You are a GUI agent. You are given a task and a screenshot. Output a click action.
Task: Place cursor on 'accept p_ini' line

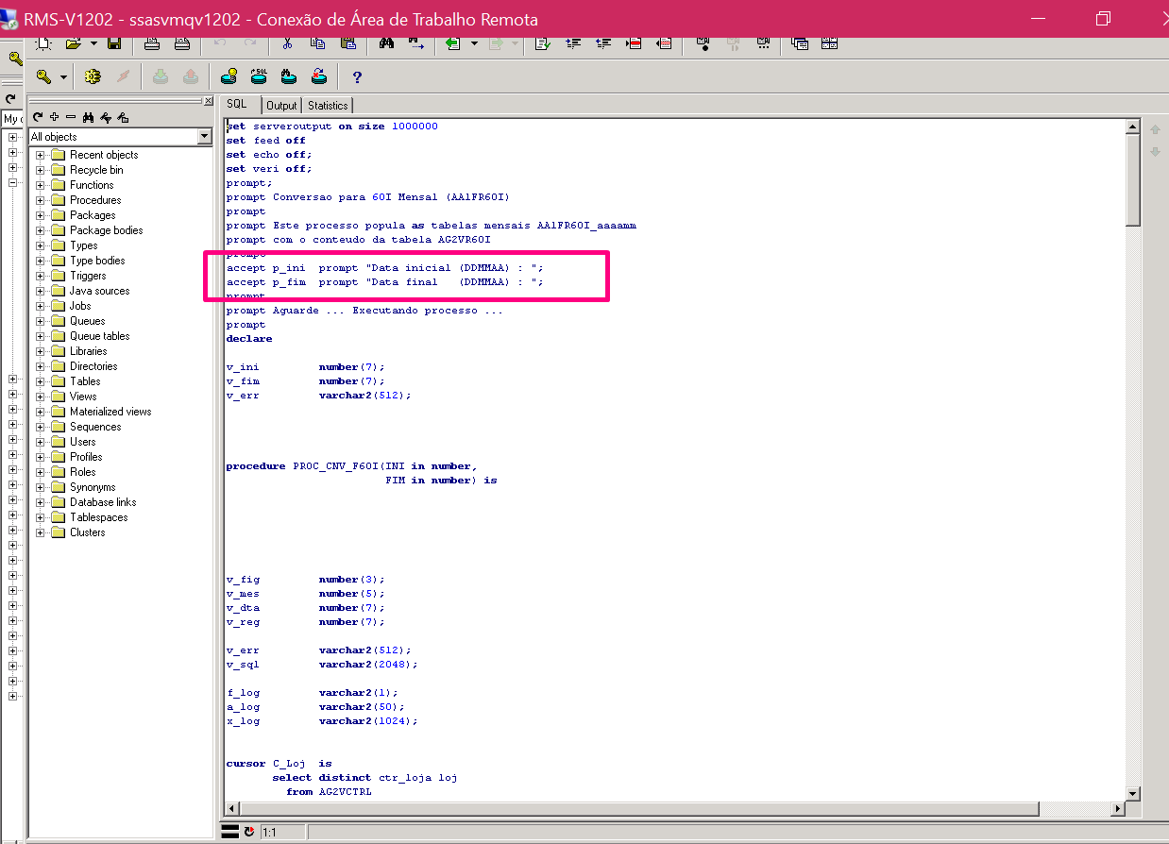[x=384, y=268]
